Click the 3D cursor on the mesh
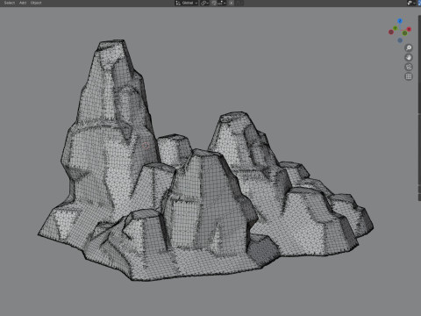Screen dimensions: 421x316 146,145
